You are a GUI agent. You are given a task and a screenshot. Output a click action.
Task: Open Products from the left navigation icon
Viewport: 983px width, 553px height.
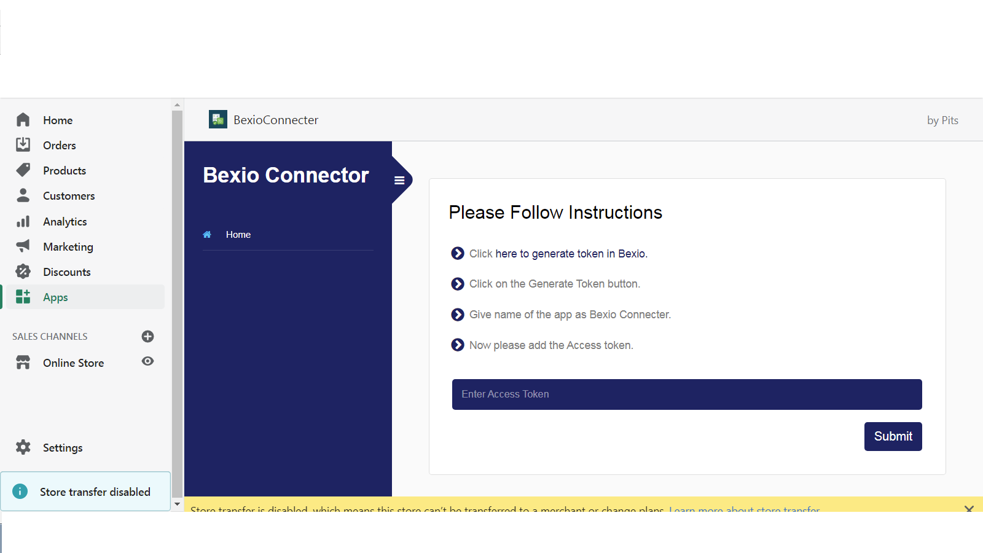point(23,170)
